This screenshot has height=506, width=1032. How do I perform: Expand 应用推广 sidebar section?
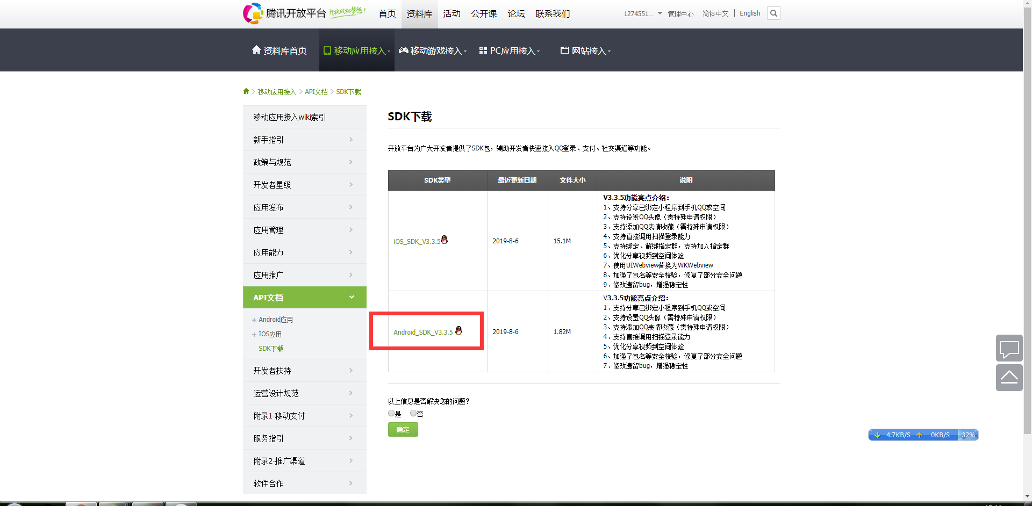tap(304, 275)
